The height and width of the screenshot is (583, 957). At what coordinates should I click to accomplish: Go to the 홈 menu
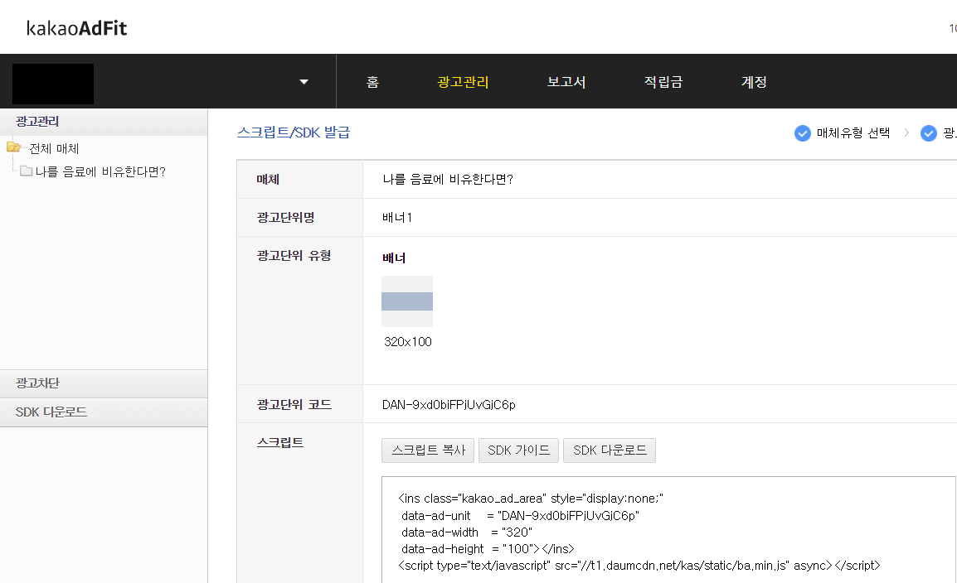[372, 82]
